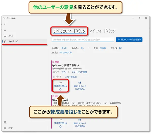The height and width of the screenshot is (134, 152).
Task: Click 新しいフィードバックを送る button
Action: (129, 40)
